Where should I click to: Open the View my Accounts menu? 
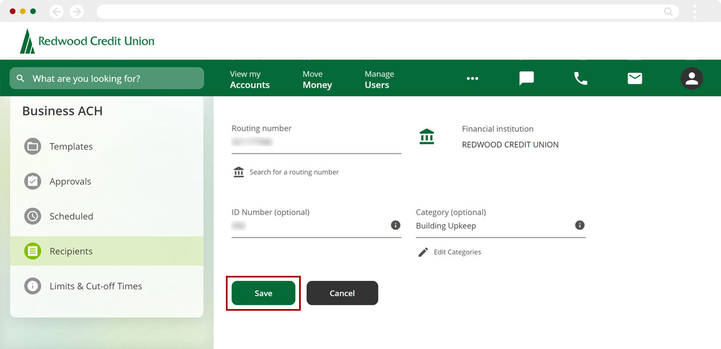[x=250, y=79]
